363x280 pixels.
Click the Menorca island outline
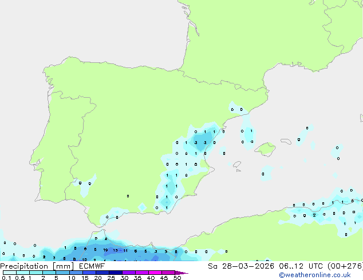(x=286, y=141)
